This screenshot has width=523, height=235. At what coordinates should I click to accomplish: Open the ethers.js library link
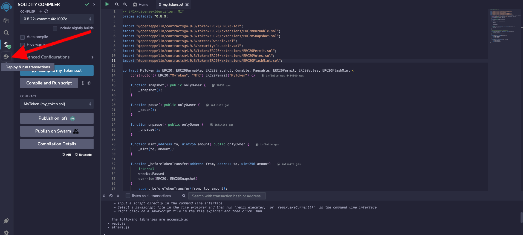[120, 227]
